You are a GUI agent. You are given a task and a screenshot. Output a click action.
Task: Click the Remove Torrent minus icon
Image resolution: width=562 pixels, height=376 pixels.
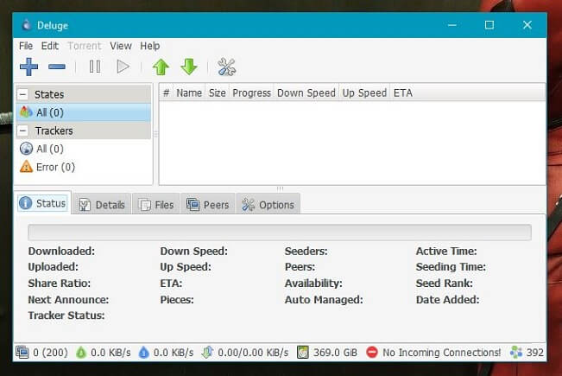(x=57, y=67)
